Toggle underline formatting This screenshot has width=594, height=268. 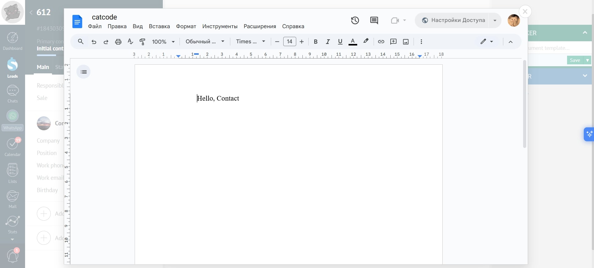click(340, 42)
